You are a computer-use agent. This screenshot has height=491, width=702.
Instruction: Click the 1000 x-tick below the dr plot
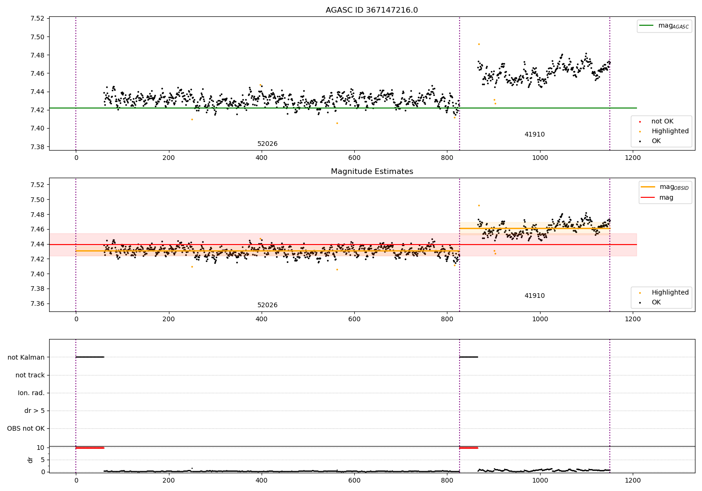(x=540, y=480)
